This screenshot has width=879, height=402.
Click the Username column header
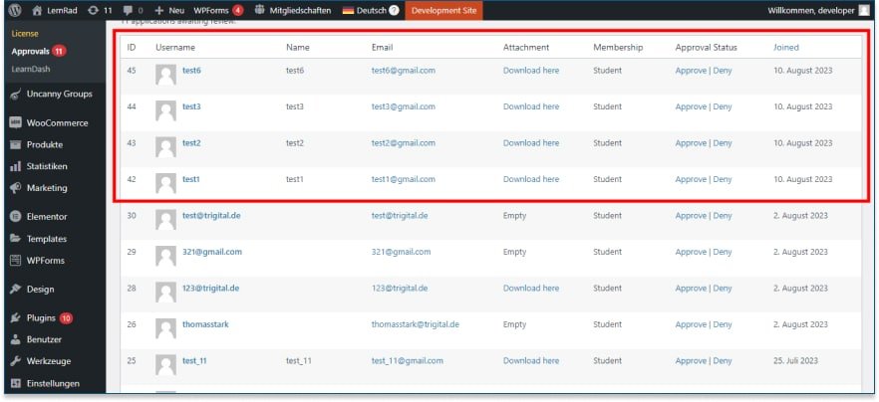pyautogui.click(x=175, y=48)
